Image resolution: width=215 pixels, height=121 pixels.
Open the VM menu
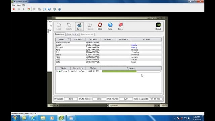pyautogui.click(x=24, y=5)
